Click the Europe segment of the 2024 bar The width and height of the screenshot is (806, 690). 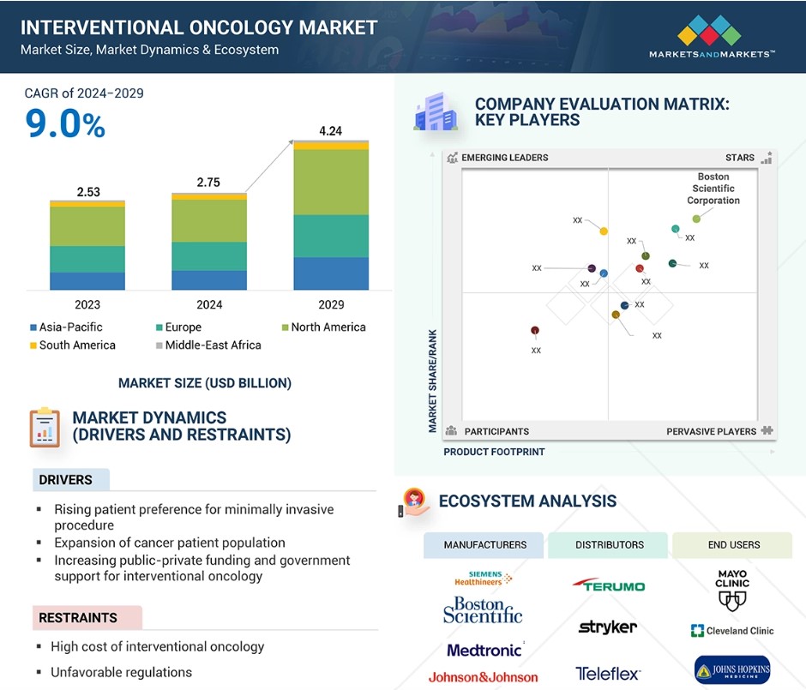[x=209, y=256]
